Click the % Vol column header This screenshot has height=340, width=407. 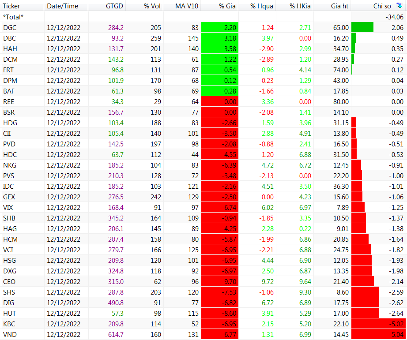152,6
